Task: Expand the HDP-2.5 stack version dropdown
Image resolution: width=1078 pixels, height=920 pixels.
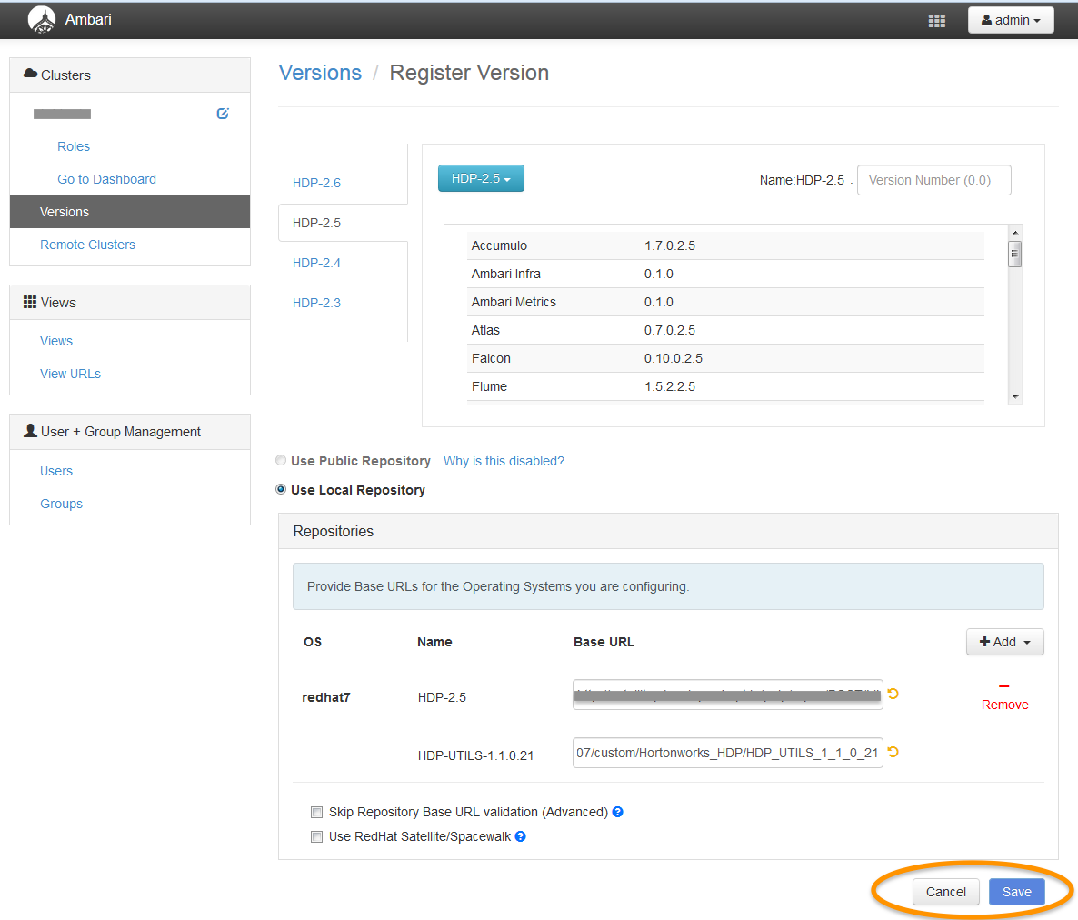Action: (x=481, y=178)
